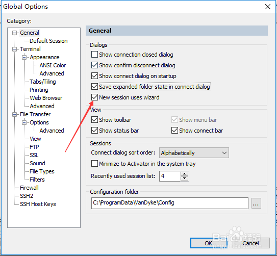Open ANSI Color settings category
Image resolution: width=277 pixels, height=256 pixels.
[x=53, y=65]
